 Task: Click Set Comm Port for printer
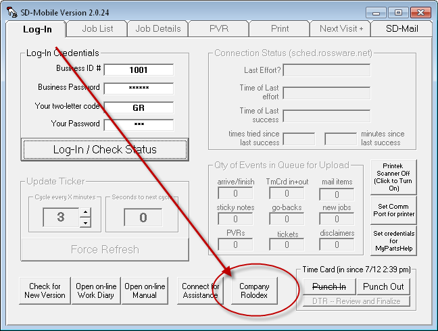pyautogui.click(x=393, y=210)
